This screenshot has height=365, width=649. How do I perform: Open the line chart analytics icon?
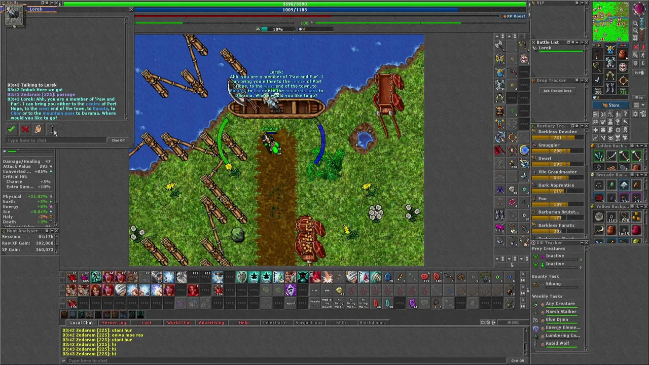(x=595, y=138)
